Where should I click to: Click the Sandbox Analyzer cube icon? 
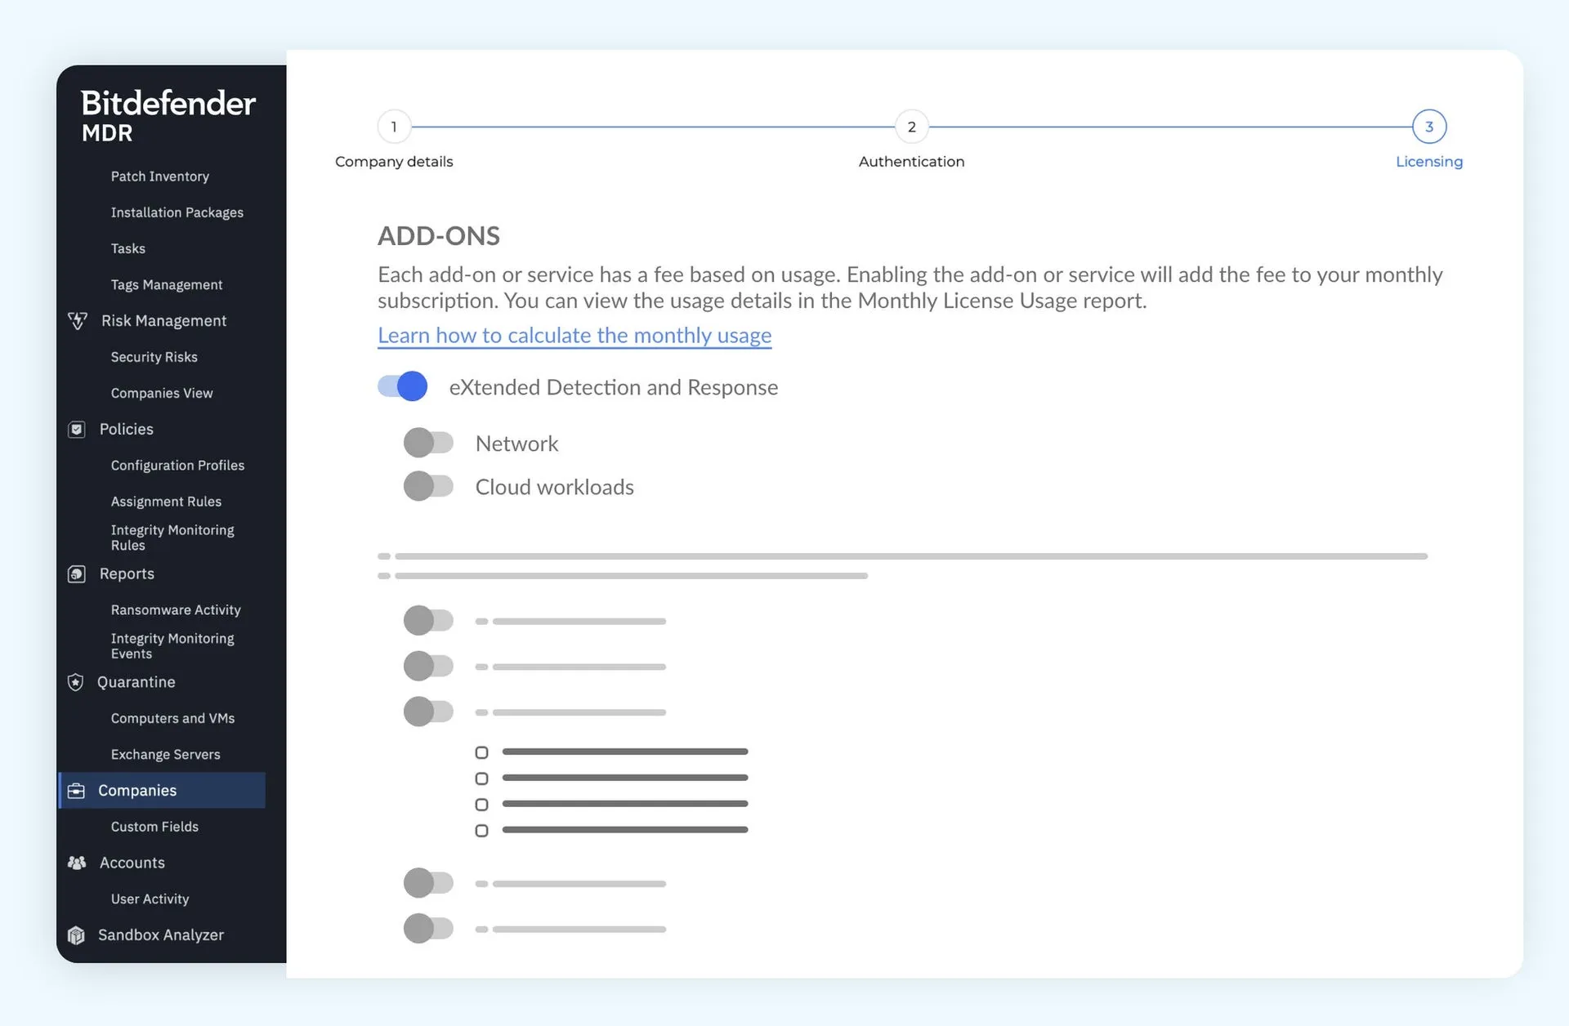tap(77, 935)
